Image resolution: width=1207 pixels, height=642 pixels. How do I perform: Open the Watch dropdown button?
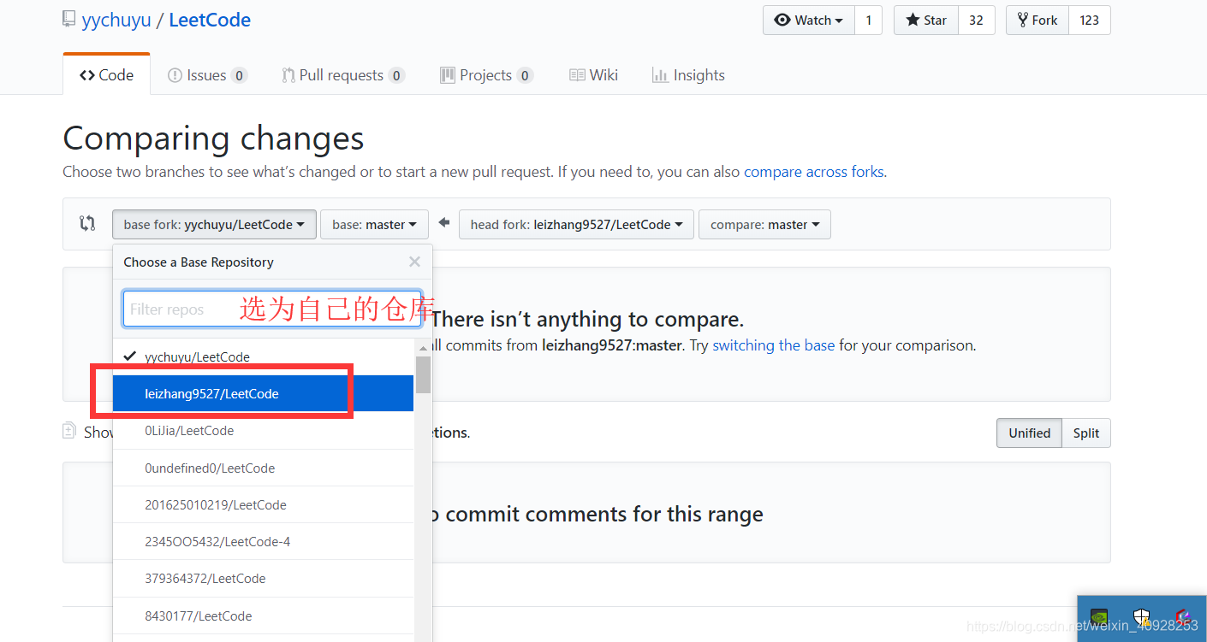click(x=809, y=21)
